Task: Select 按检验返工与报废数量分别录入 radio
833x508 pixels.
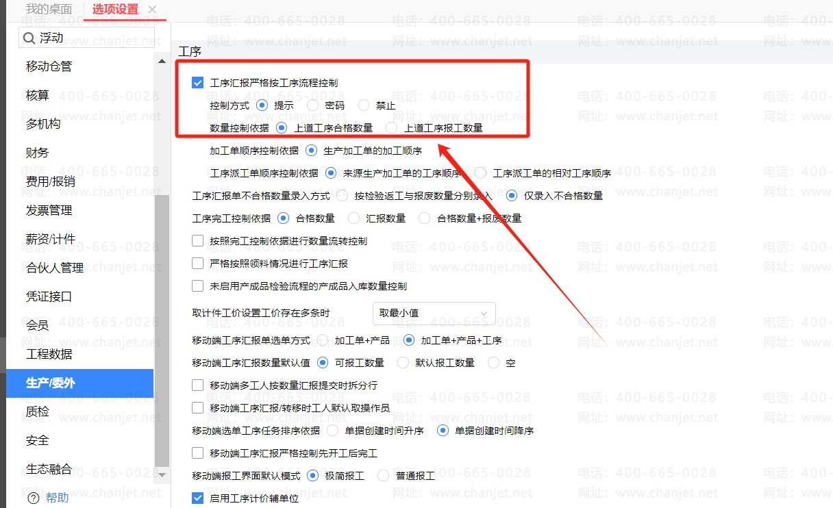Action: pyautogui.click(x=342, y=196)
